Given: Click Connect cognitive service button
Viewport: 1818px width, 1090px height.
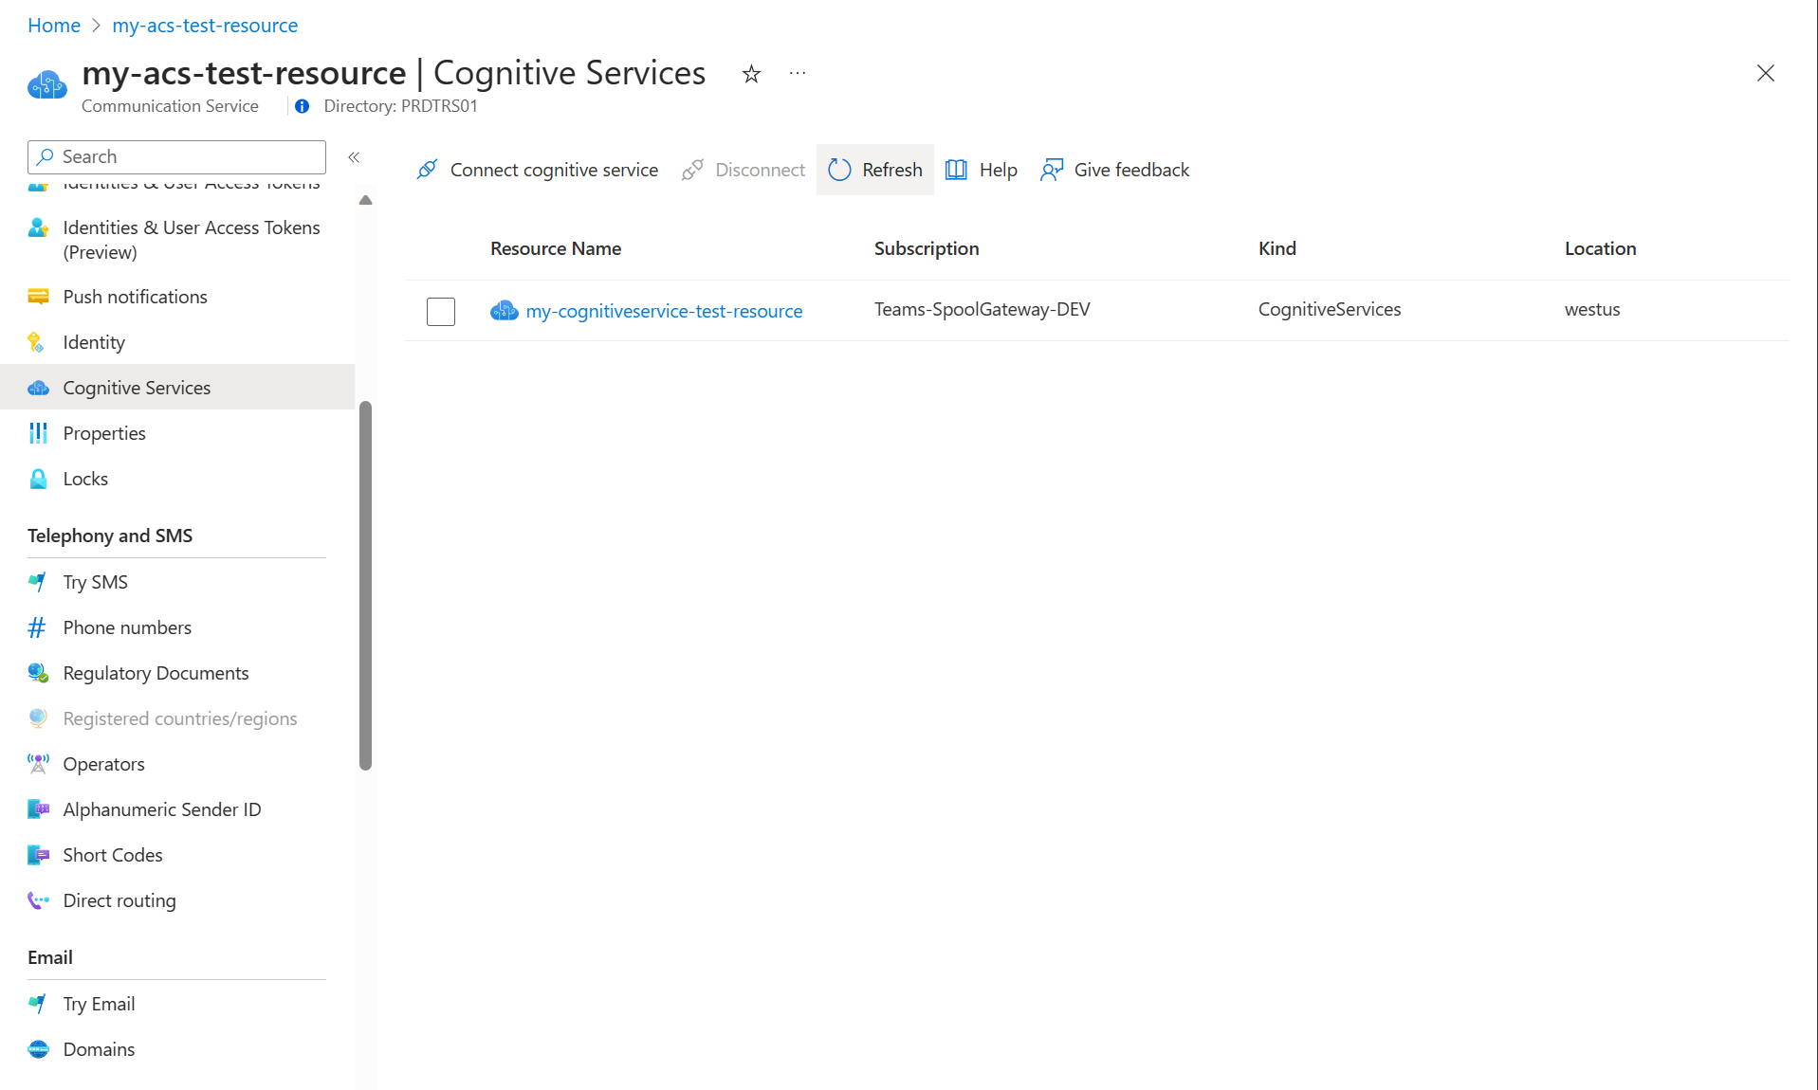Looking at the screenshot, I should pos(537,170).
